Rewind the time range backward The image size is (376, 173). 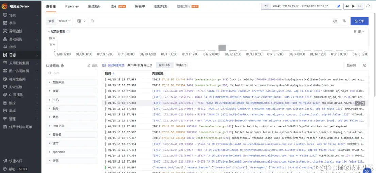(347, 6)
